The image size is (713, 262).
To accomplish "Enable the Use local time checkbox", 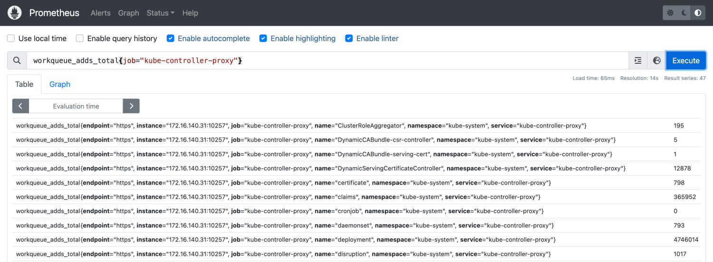I will [x=10, y=39].
